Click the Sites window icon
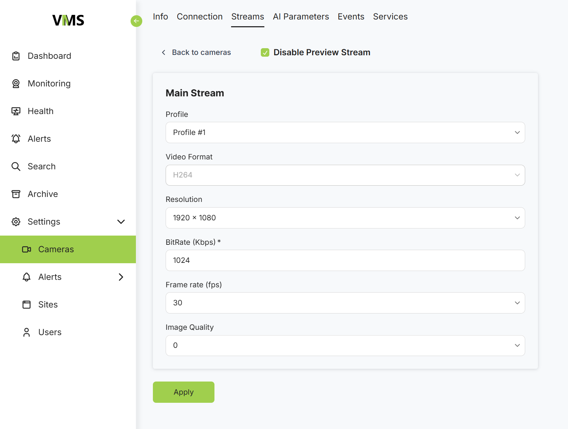 [x=27, y=305]
